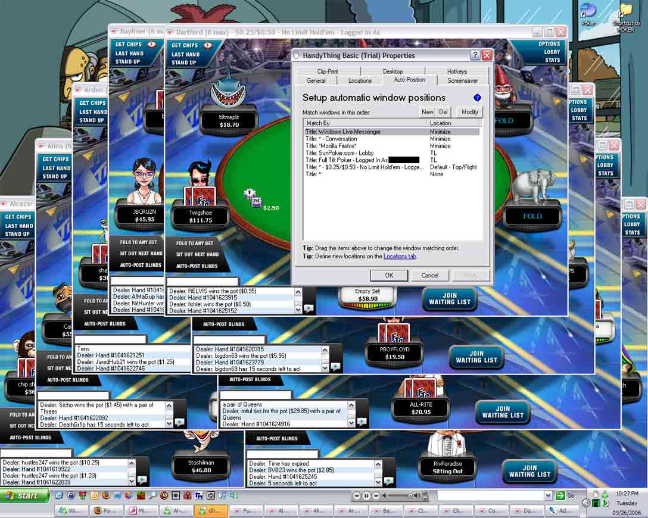Check Auto-Post Blinds in Bayliner window
This screenshot has height=518, width=648.
tap(141, 265)
